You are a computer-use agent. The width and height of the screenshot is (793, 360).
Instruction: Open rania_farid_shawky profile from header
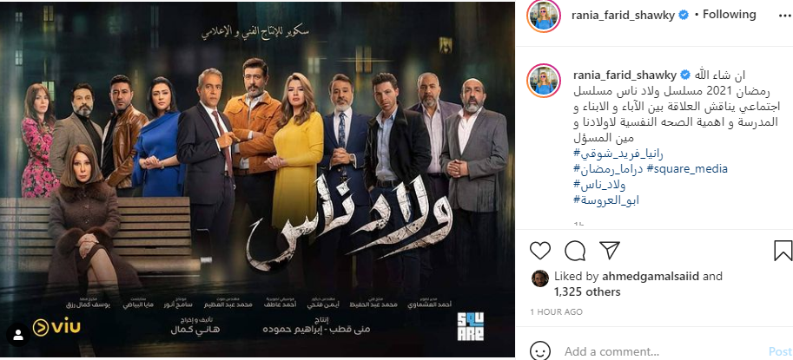(623, 15)
